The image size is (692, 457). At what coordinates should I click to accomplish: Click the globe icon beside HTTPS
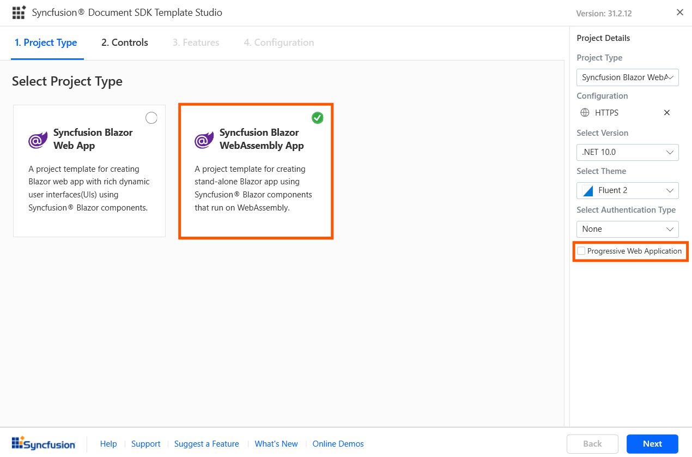coord(585,113)
